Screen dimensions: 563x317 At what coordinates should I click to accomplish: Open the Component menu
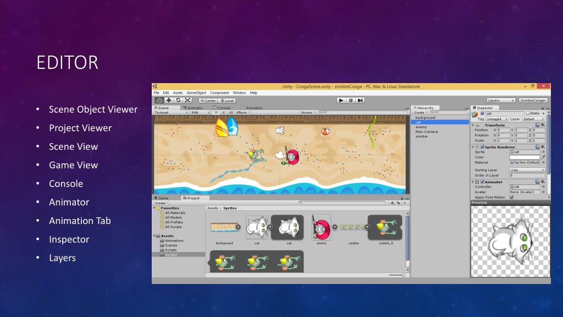(219, 92)
